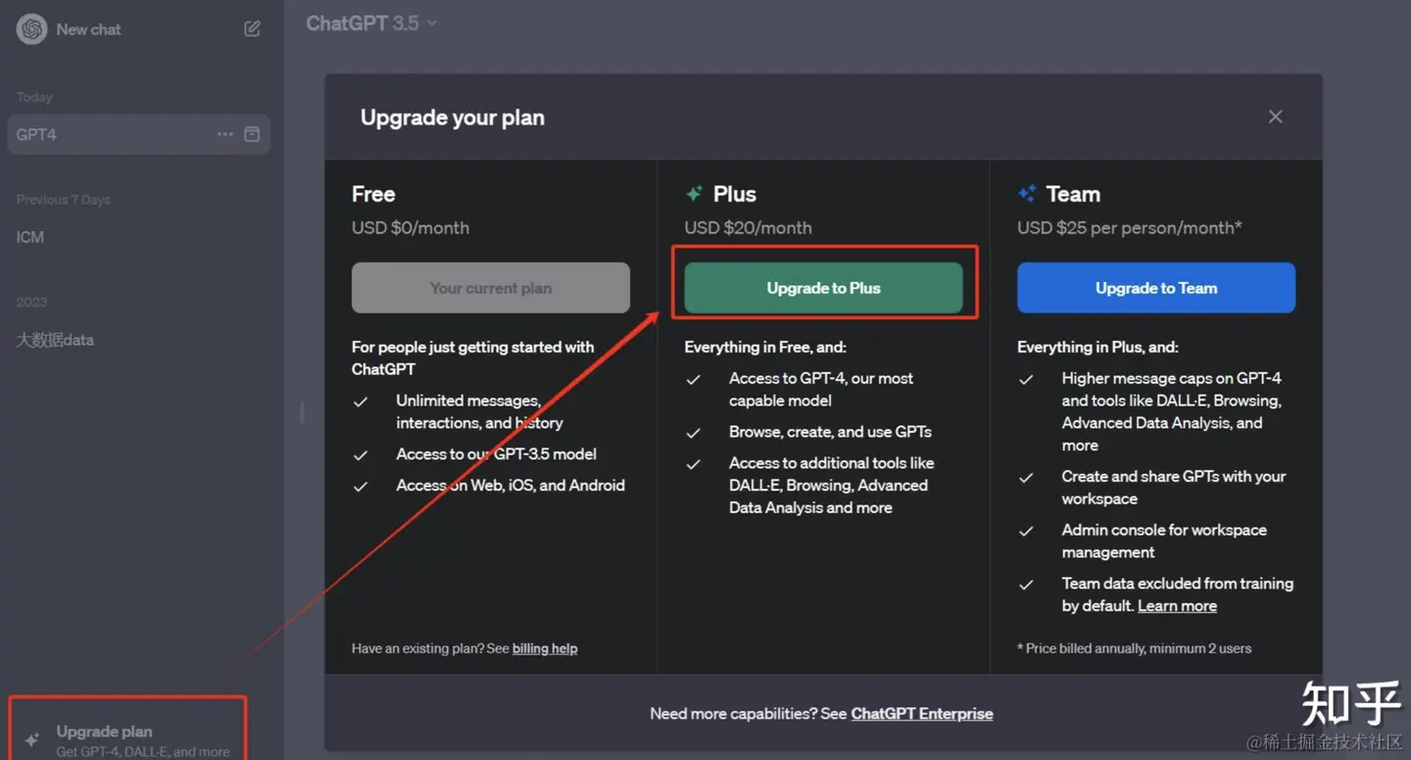Image resolution: width=1411 pixels, height=760 pixels.
Task: Click checkmark beside 'Team data excluded' feature
Action: tap(1026, 585)
